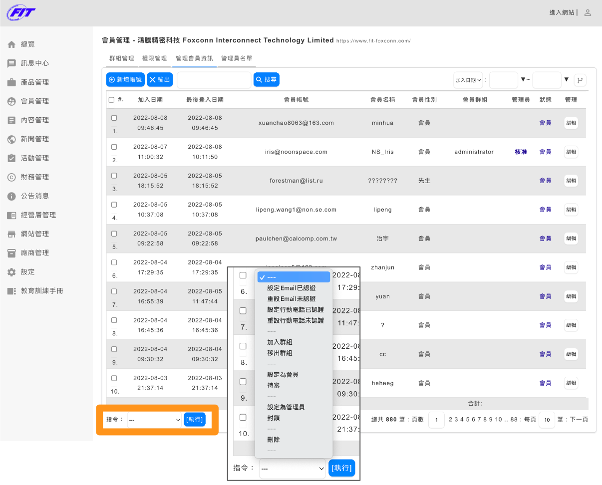Image resolution: width=602 pixels, height=485 pixels.
Task: Check the row of forestman@list.ru
Action: click(114, 176)
